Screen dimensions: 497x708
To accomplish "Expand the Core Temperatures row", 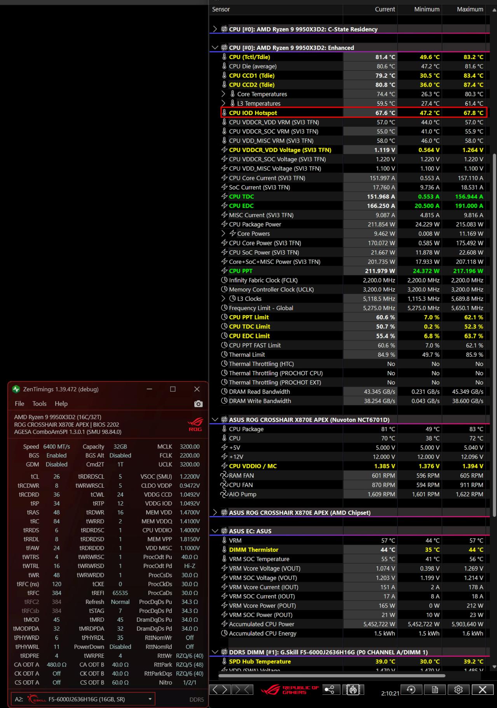I will click(223, 94).
